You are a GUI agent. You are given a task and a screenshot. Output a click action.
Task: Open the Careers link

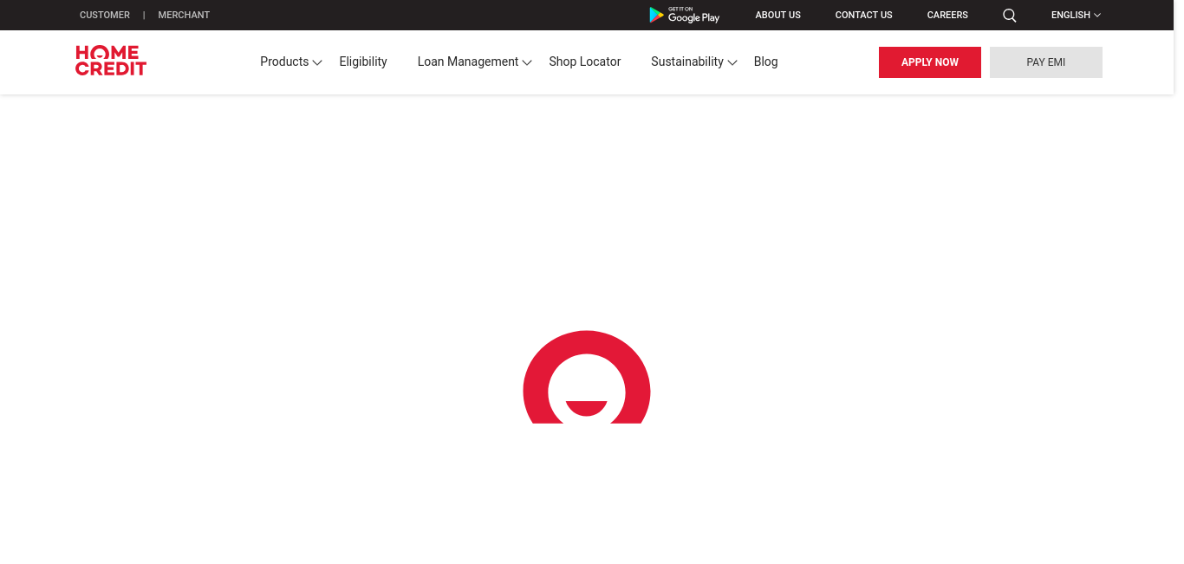click(x=947, y=15)
